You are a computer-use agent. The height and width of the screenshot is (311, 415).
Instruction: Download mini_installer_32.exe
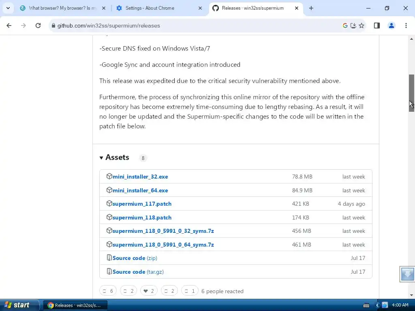click(x=140, y=177)
